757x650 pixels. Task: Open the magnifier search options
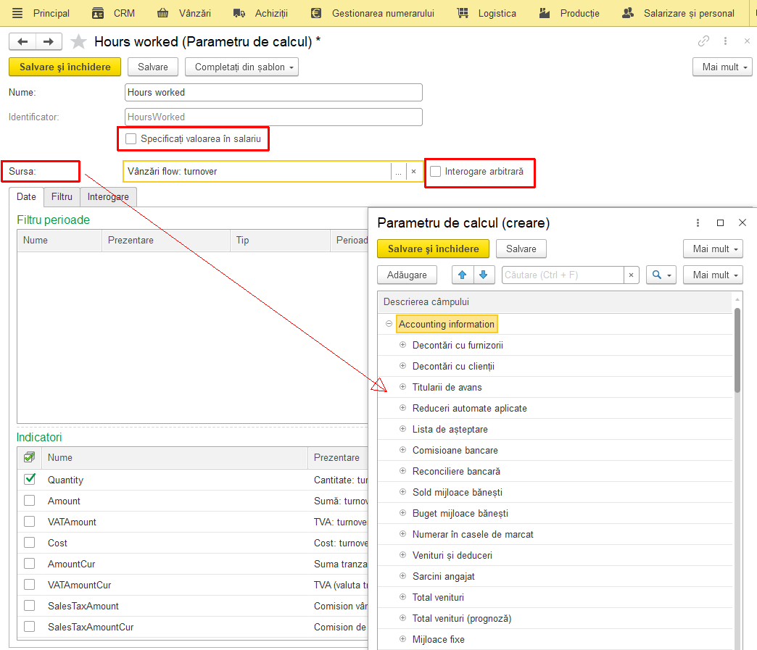pyautogui.click(x=661, y=275)
